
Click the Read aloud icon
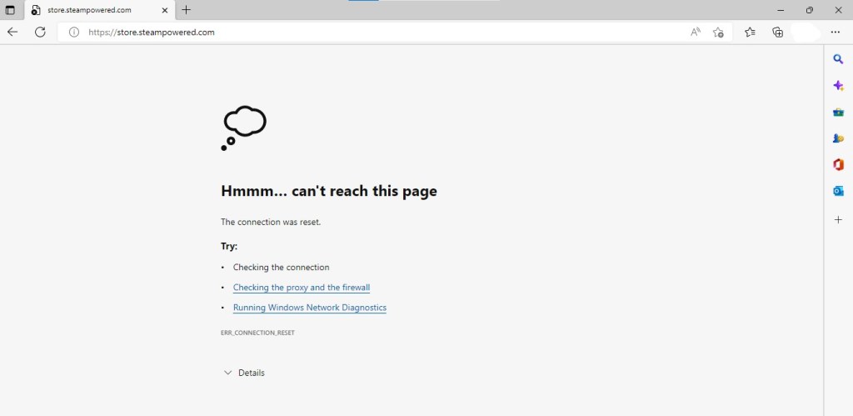click(x=696, y=32)
